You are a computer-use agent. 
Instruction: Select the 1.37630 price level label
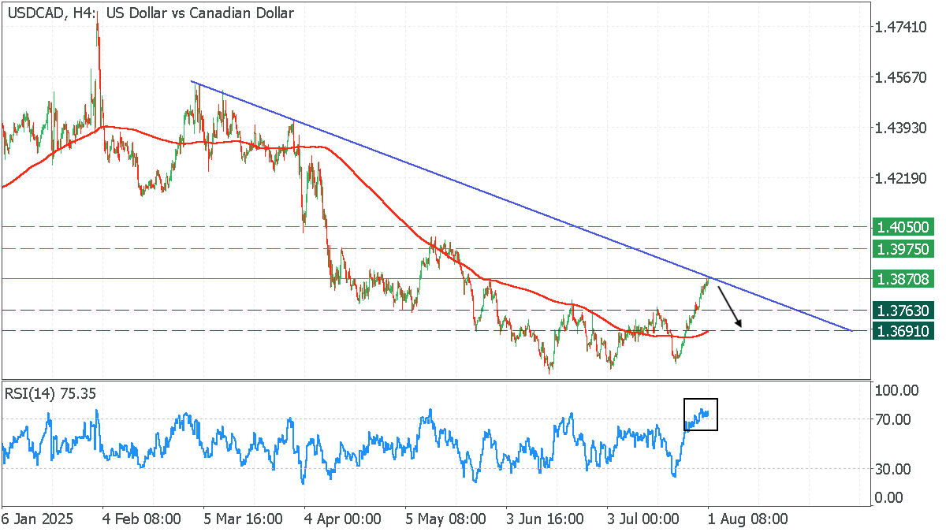tap(903, 310)
